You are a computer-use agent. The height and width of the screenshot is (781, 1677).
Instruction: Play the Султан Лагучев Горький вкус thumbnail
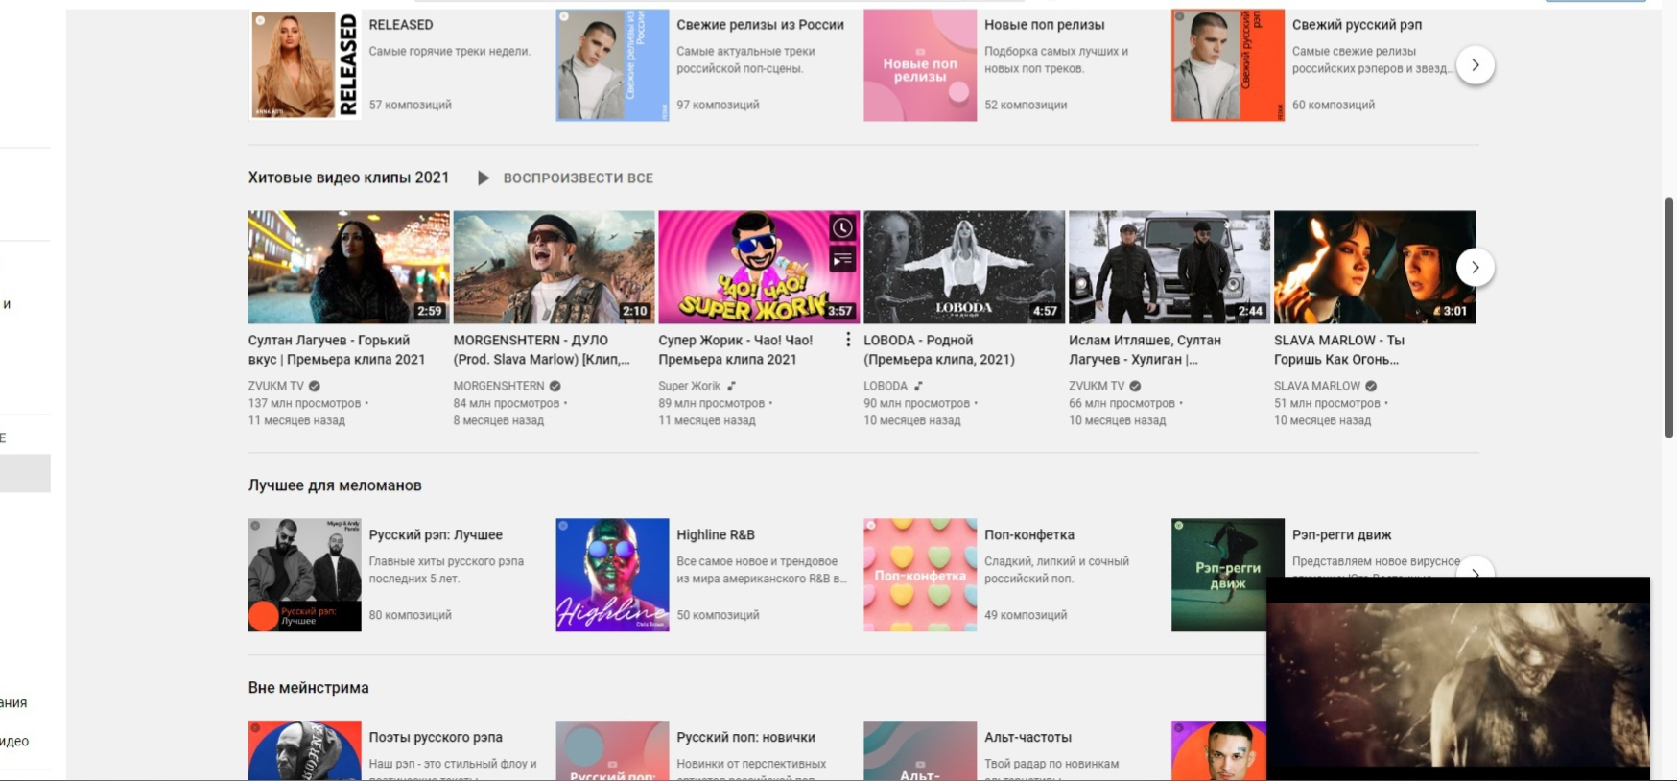pos(349,267)
